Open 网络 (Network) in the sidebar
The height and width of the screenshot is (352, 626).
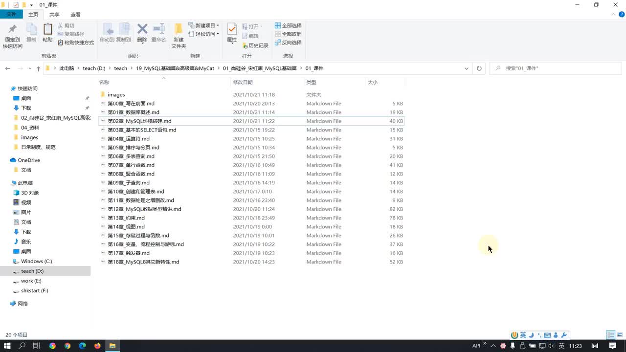(x=22, y=304)
